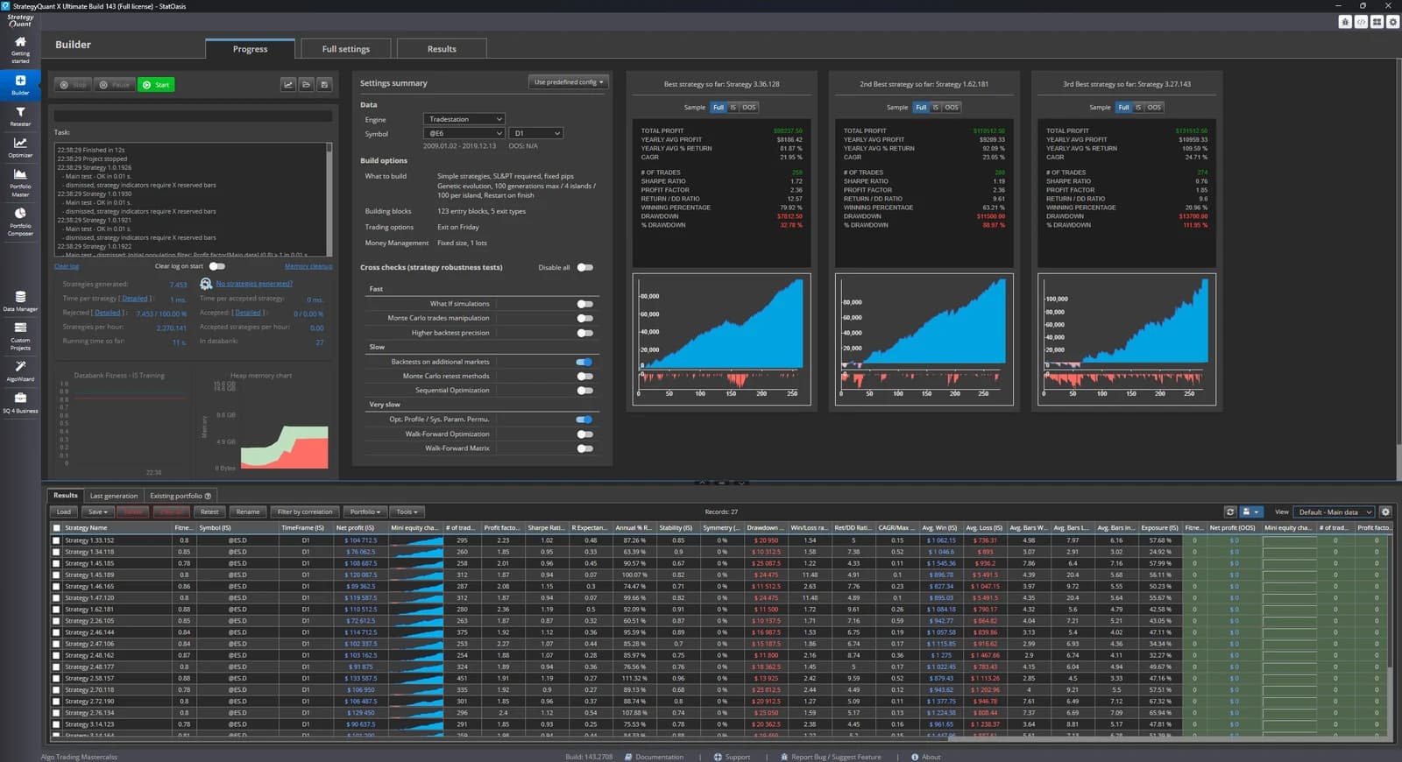
Task: Open the Engine Tradestation dropdown
Action: click(464, 119)
